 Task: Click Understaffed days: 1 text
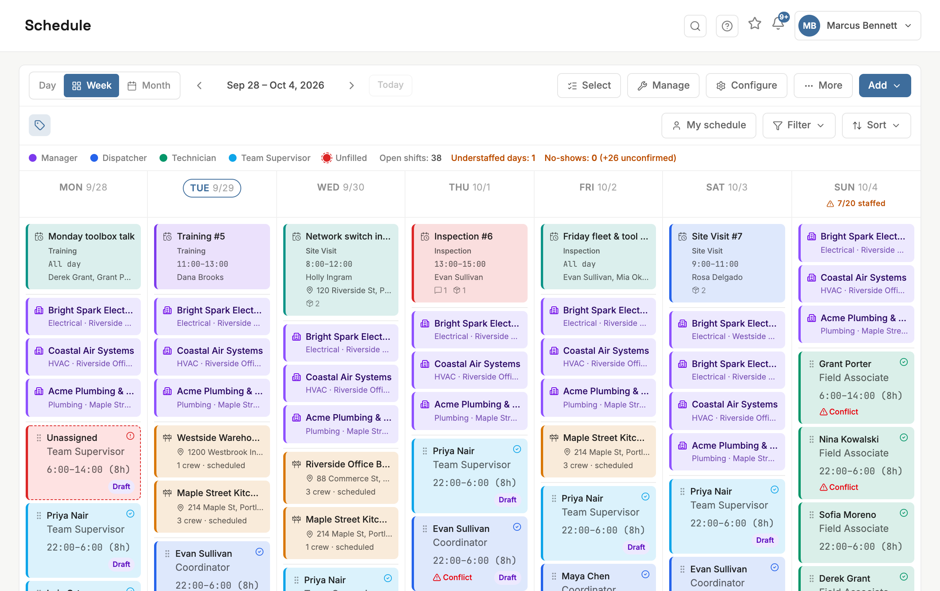click(x=493, y=158)
